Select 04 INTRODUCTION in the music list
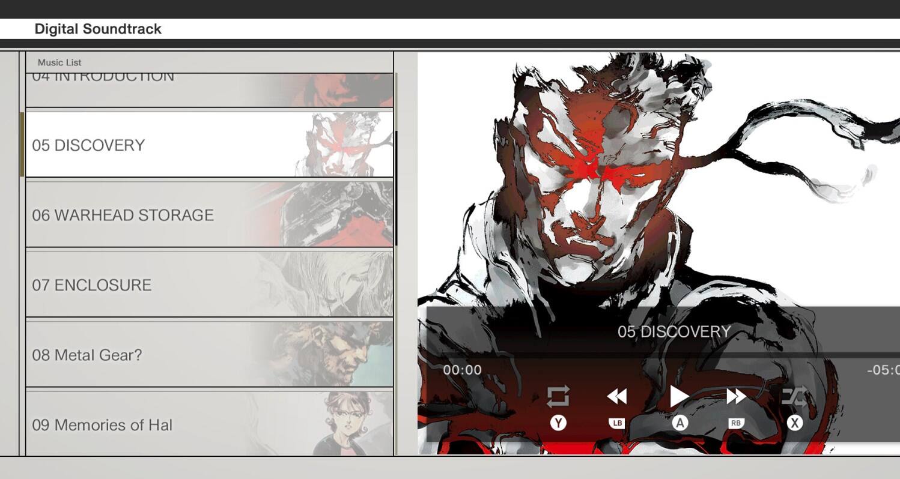This screenshot has height=479, width=900. pos(209,90)
